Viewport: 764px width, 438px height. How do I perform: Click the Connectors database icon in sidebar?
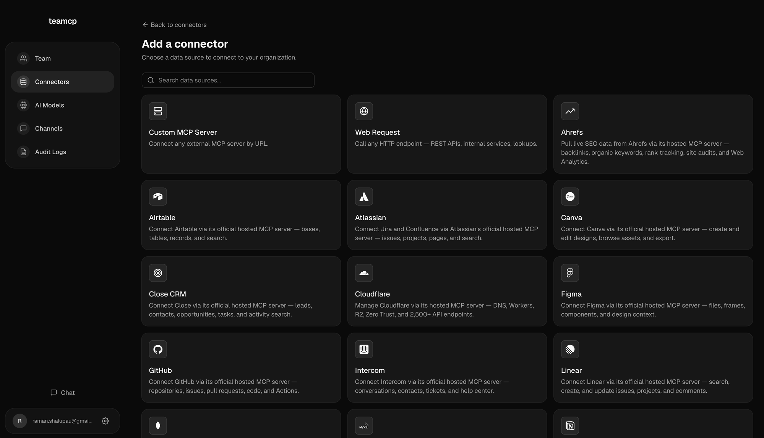click(23, 82)
